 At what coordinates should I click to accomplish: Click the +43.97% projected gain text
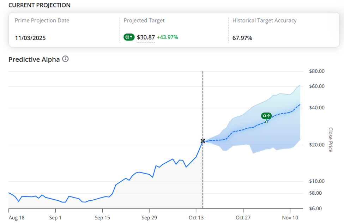168,37
